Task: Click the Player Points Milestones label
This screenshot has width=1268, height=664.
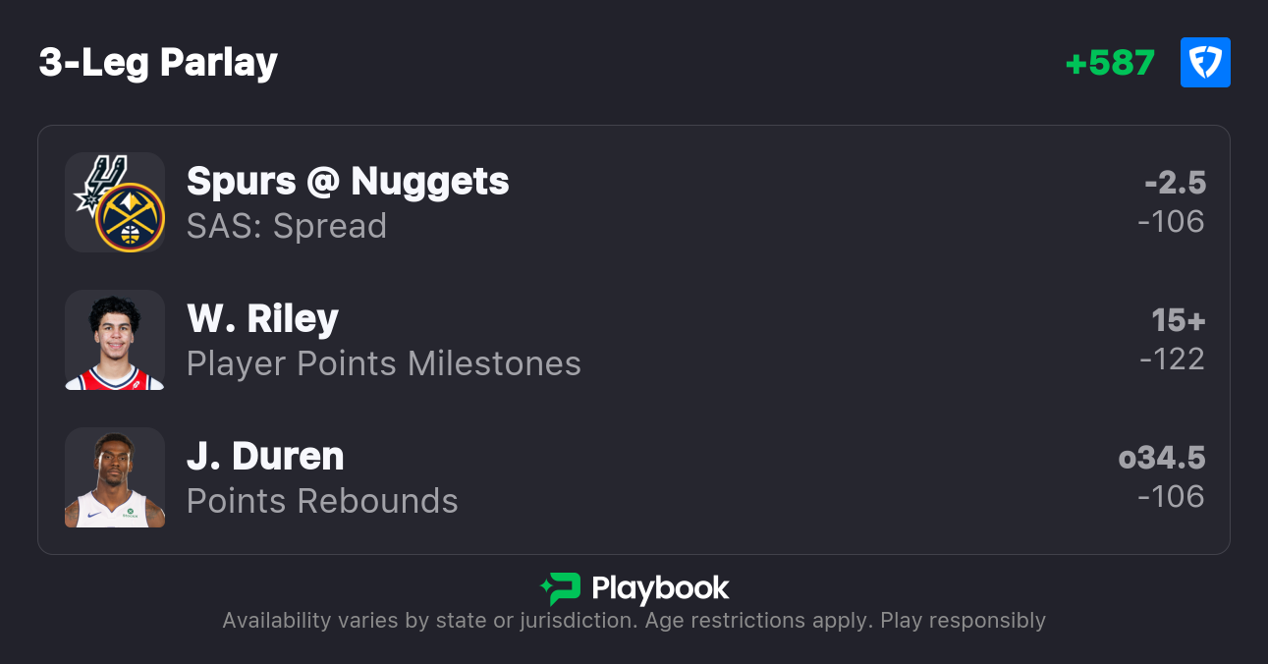Action: pyautogui.click(x=384, y=363)
